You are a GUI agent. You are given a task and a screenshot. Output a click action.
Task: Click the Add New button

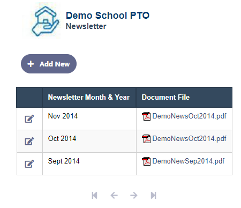[49, 64]
